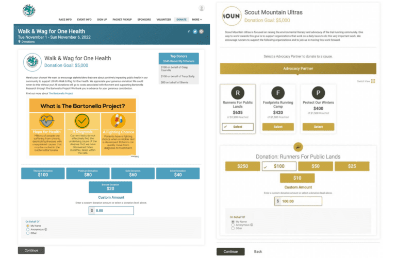Image resolution: width=396 pixels, height=258 pixels.
Task: Open the PACKET PICKUP page
Action: tap(122, 20)
